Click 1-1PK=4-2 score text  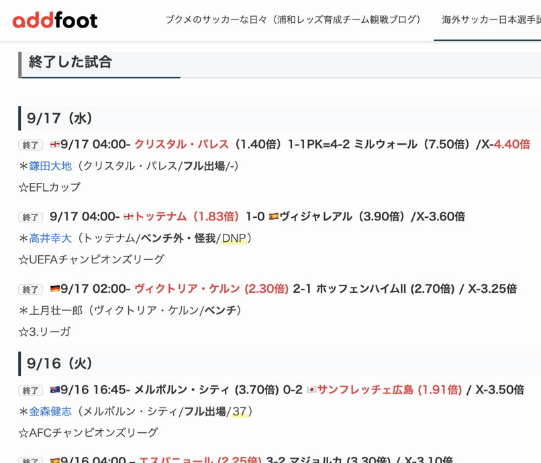point(319,144)
